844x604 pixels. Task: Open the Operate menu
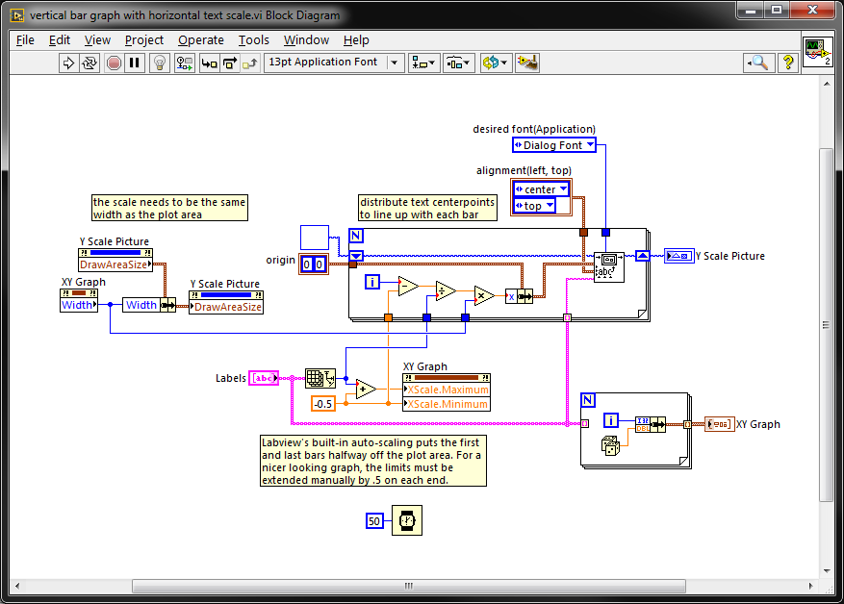click(x=201, y=40)
